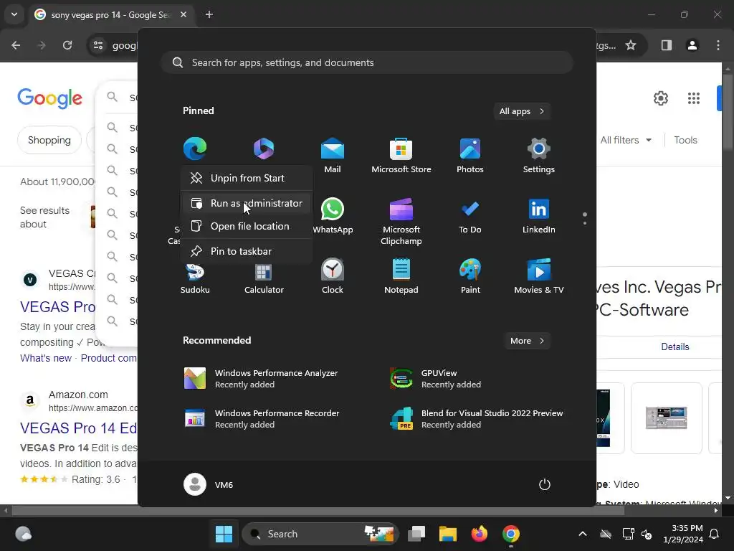The image size is (734, 551).
Task: Click the taskbar Search box
Action: (320, 534)
